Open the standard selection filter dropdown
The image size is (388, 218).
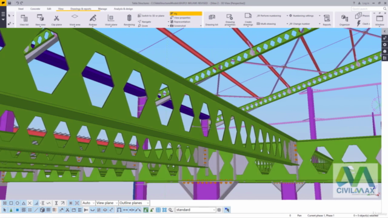(x=195, y=210)
